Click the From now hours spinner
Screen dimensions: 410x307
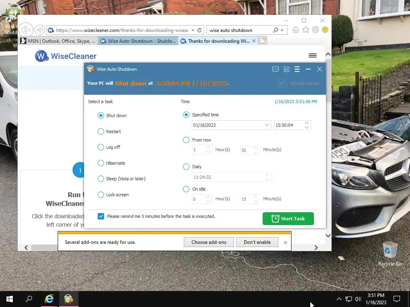[208, 150]
